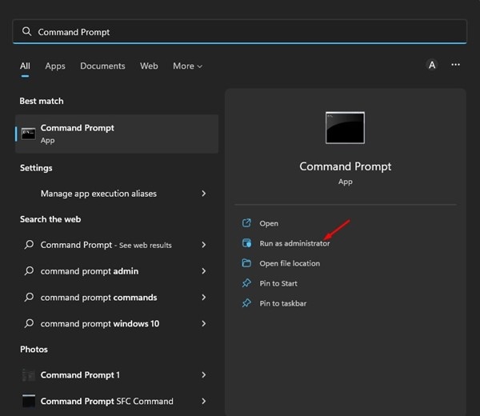Open the Command Prompt SFC Command photo
The height and width of the screenshot is (416, 480).
coord(106,401)
